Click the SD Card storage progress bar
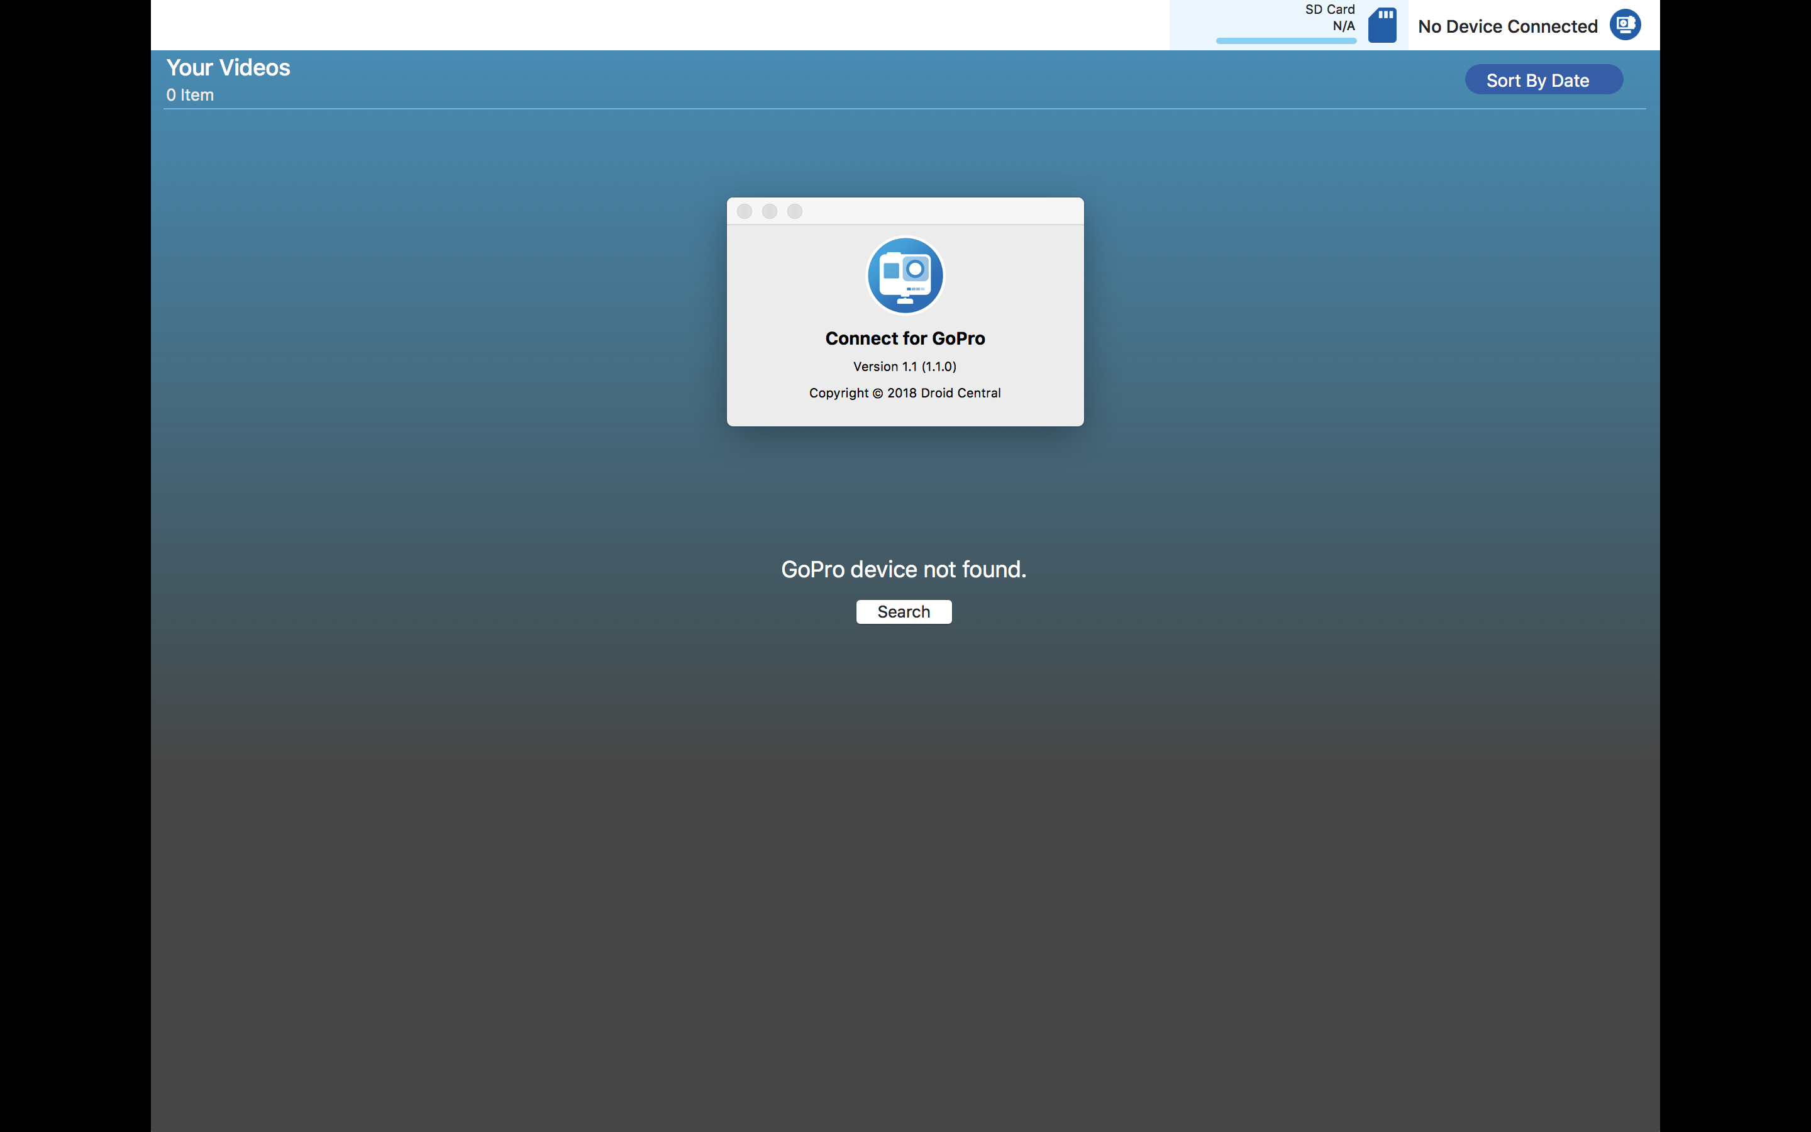This screenshot has width=1811, height=1132. pos(1286,40)
